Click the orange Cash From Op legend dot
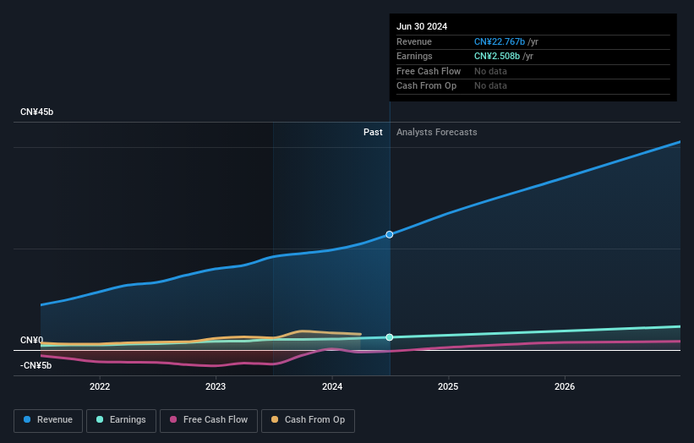Viewport: 694px width, 443px height. tap(275, 419)
